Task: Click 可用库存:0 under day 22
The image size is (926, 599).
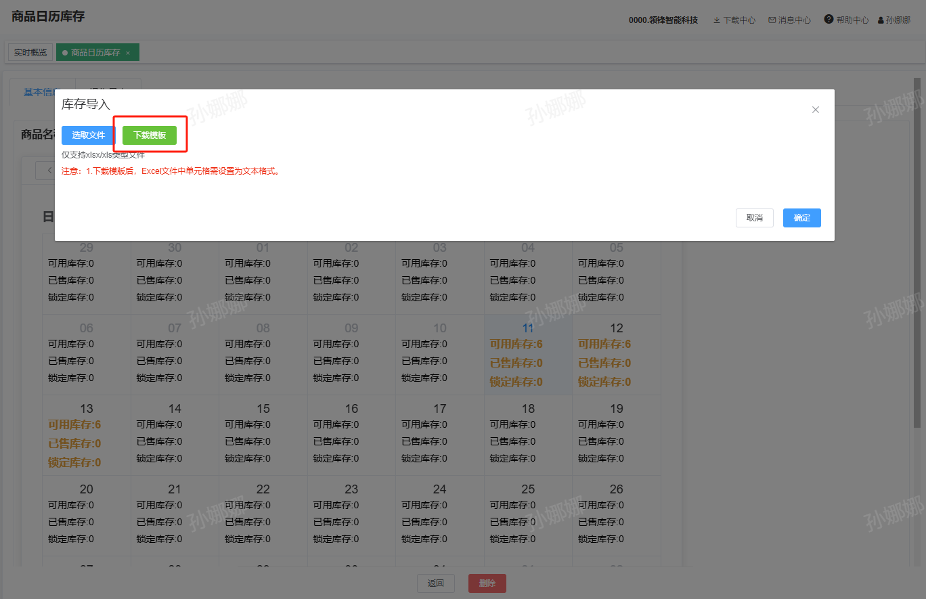Action: click(248, 505)
